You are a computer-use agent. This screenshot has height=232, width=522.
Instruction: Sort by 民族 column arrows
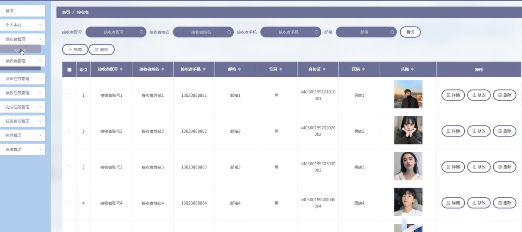click(x=363, y=69)
